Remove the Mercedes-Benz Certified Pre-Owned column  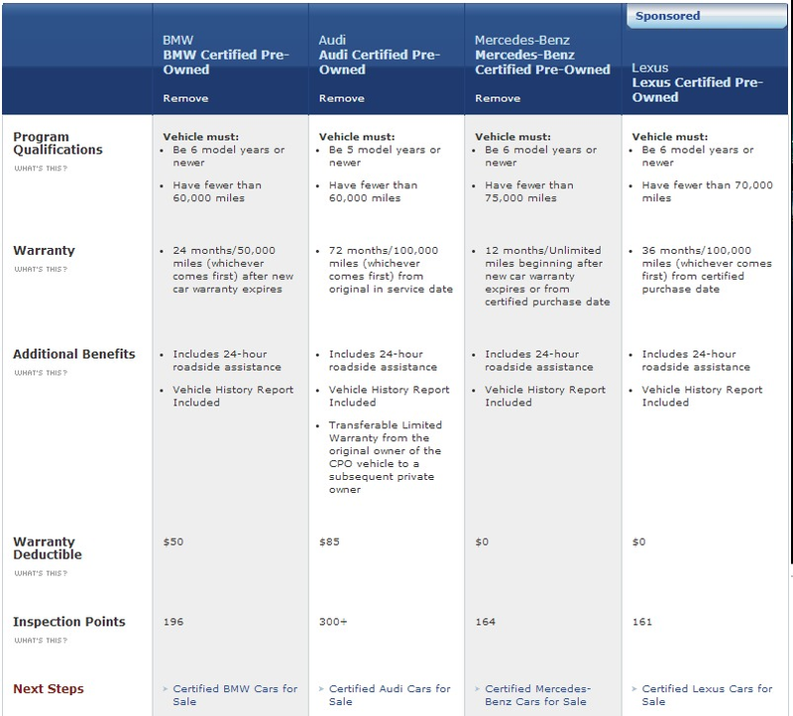point(498,98)
